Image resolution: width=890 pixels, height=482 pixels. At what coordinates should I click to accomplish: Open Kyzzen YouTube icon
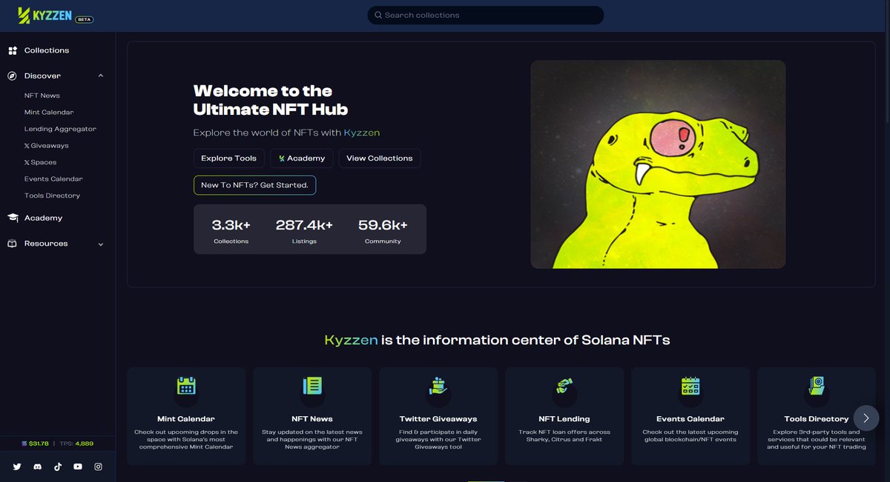tap(78, 466)
